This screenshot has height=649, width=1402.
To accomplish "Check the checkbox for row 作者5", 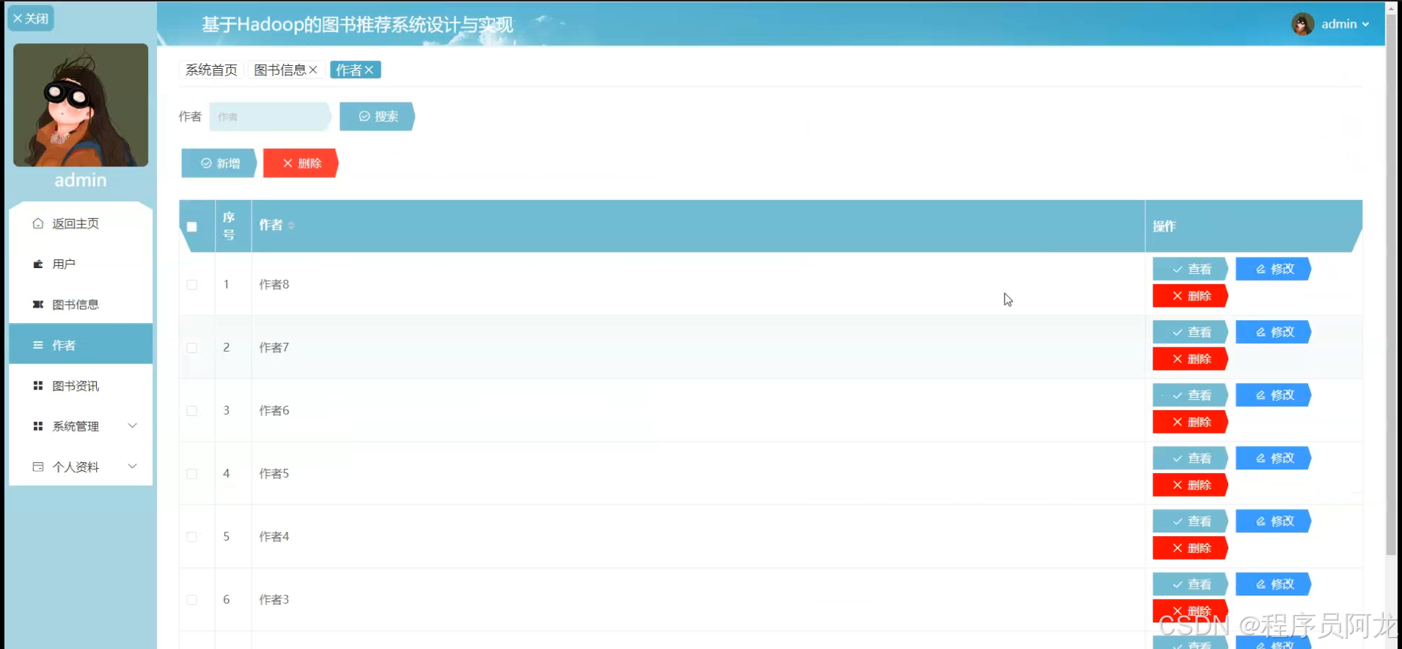I will 192,473.
